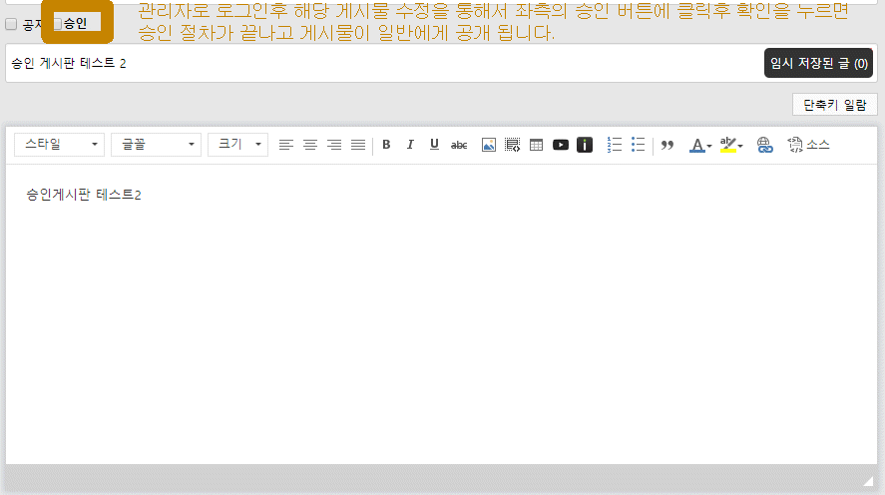Insert a numbered list

[615, 145]
